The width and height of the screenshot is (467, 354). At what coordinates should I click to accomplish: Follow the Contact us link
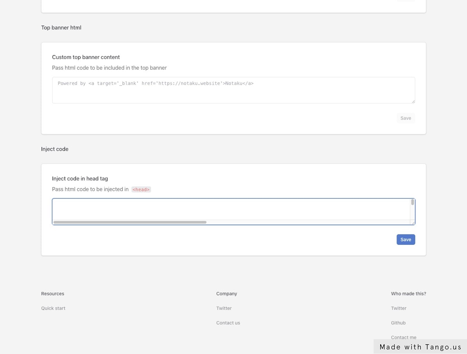[228, 323]
